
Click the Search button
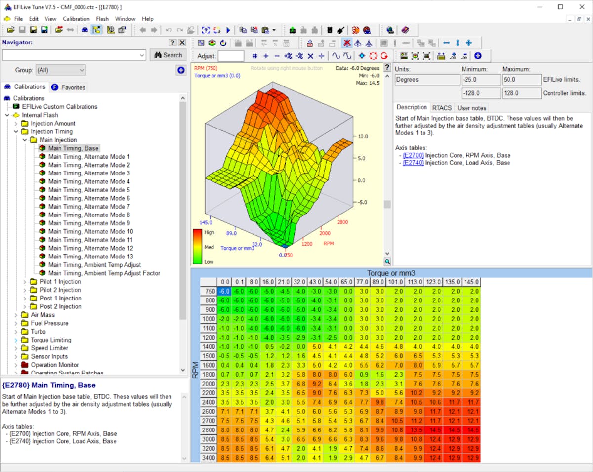point(168,55)
